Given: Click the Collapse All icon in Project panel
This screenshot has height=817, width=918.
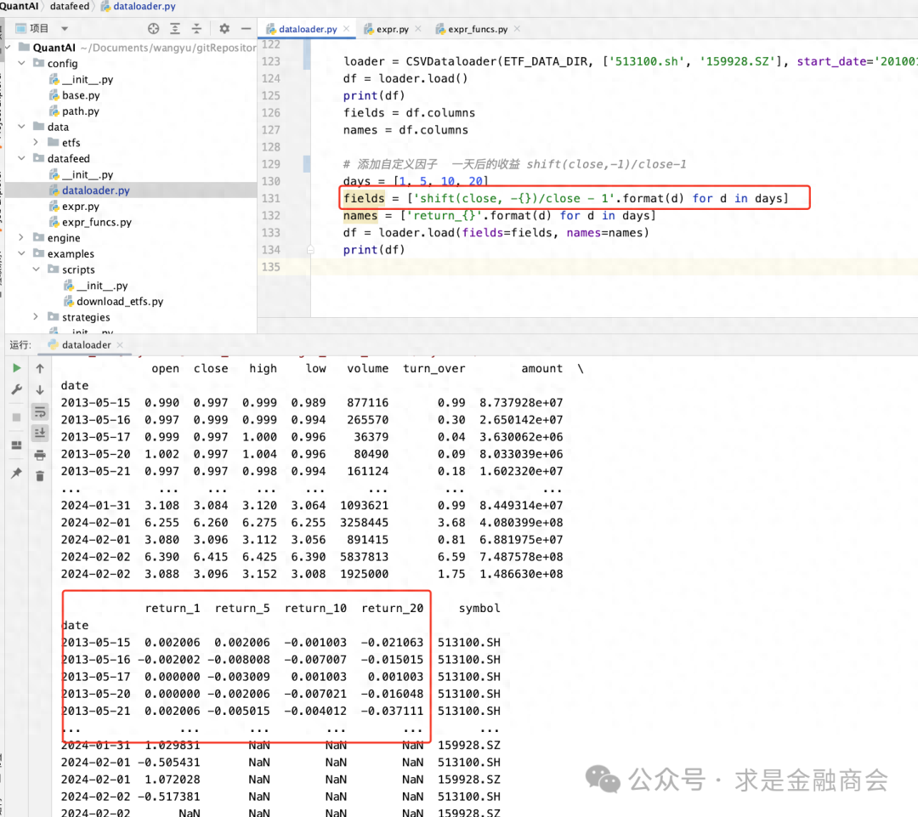Looking at the screenshot, I should point(196,28).
